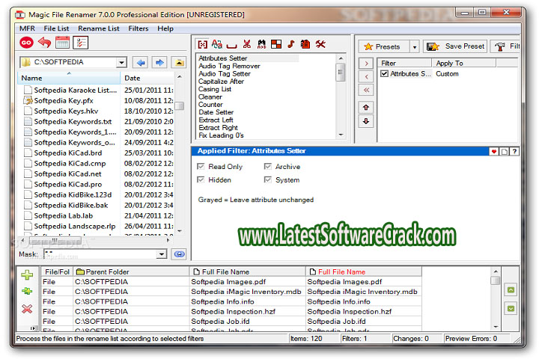The width and height of the screenshot is (539, 359).
Task: Select the red grid filter category icon
Action: point(276,44)
